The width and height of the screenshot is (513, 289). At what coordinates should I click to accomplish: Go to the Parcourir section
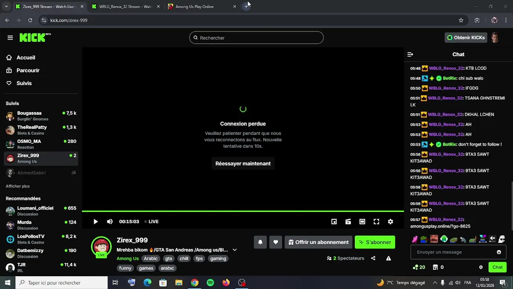coord(28,70)
